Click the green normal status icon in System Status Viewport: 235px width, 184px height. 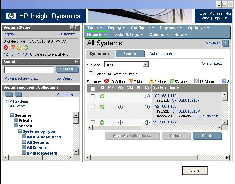click(26, 47)
